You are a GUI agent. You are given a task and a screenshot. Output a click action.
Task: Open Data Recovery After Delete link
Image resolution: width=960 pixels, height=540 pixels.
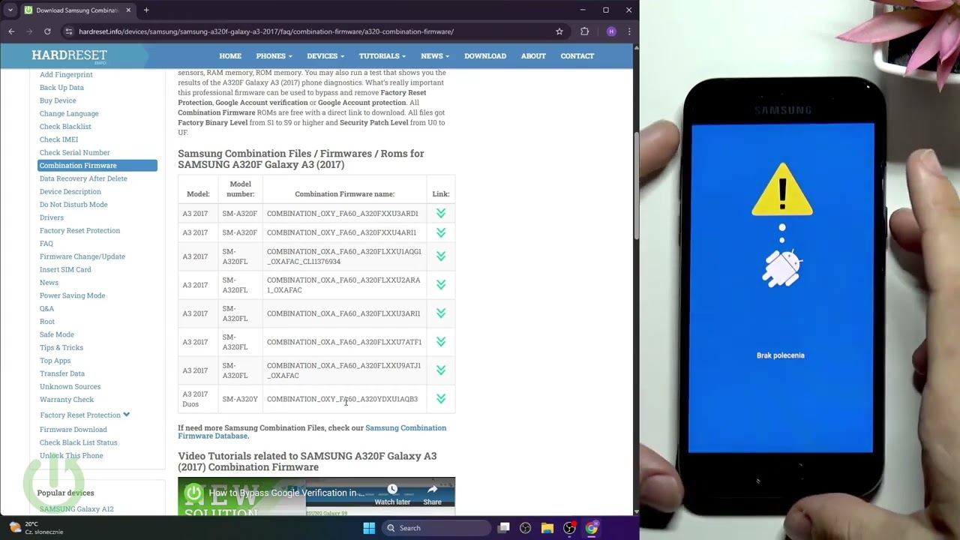coord(83,178)
